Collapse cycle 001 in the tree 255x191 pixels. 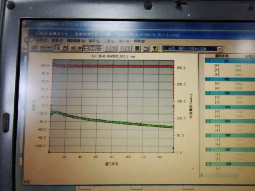[208, 61]
